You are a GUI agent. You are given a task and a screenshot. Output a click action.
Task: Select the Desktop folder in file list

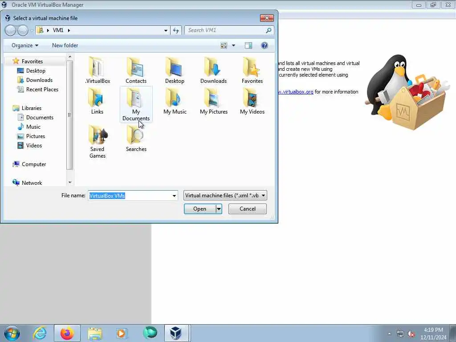click(x=175, y=70)
